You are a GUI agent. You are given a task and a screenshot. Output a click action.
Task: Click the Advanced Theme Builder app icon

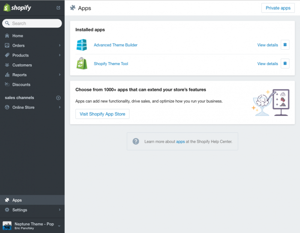pos(82,45)
